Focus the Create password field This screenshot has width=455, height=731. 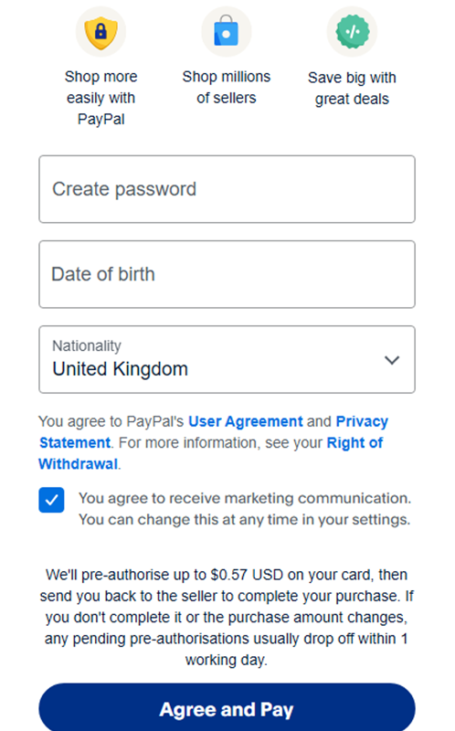pyautogui.click(x=227, y=189)
